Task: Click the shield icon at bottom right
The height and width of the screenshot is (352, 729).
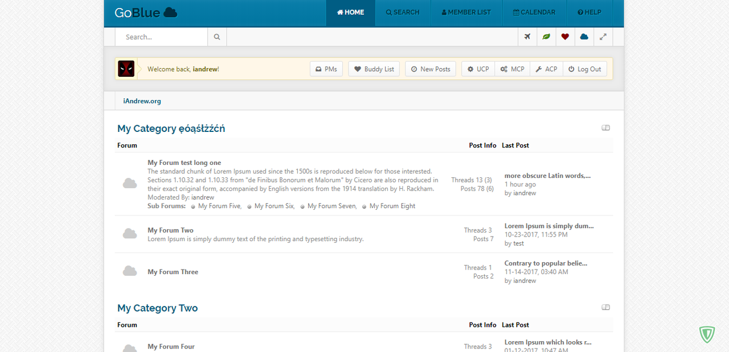Action: point(707,334)
